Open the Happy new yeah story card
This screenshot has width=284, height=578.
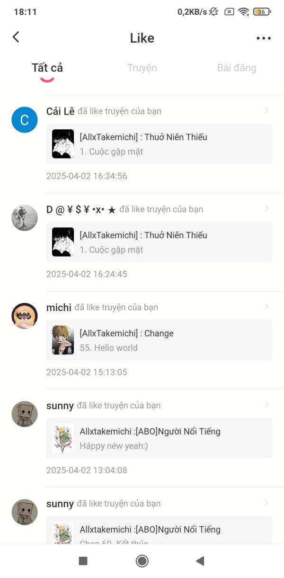(159, 438)
